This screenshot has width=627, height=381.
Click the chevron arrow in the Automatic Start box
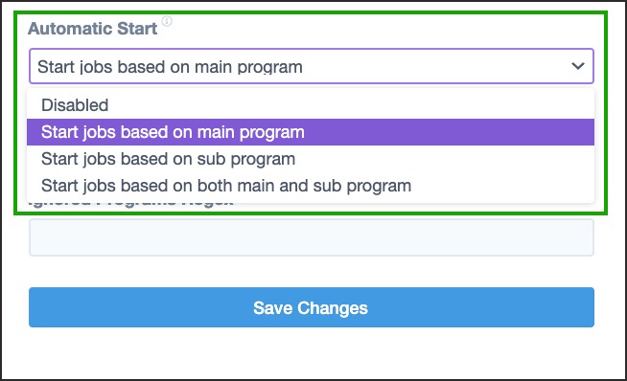578,66
